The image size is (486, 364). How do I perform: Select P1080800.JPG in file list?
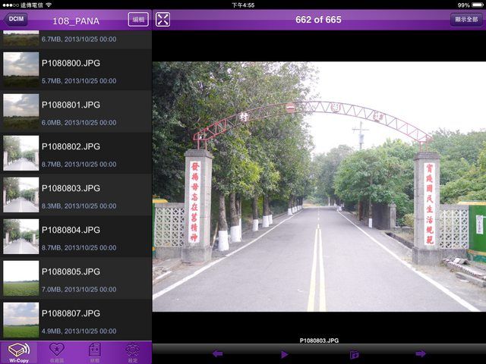[x=76, y=71]
